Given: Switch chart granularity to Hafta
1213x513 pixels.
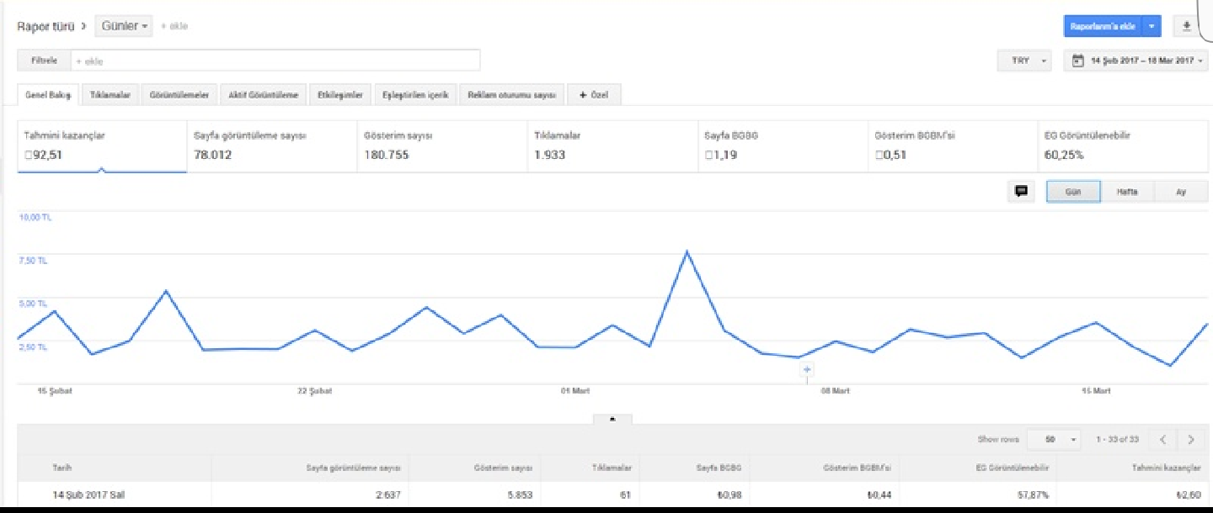Looking at the screenshot, I should (x=1127, y=192).
